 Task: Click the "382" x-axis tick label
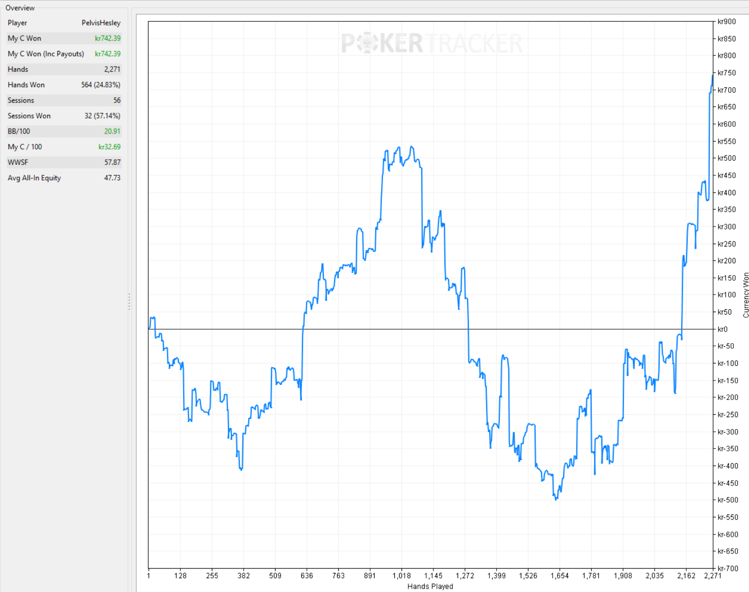(244, 576)
